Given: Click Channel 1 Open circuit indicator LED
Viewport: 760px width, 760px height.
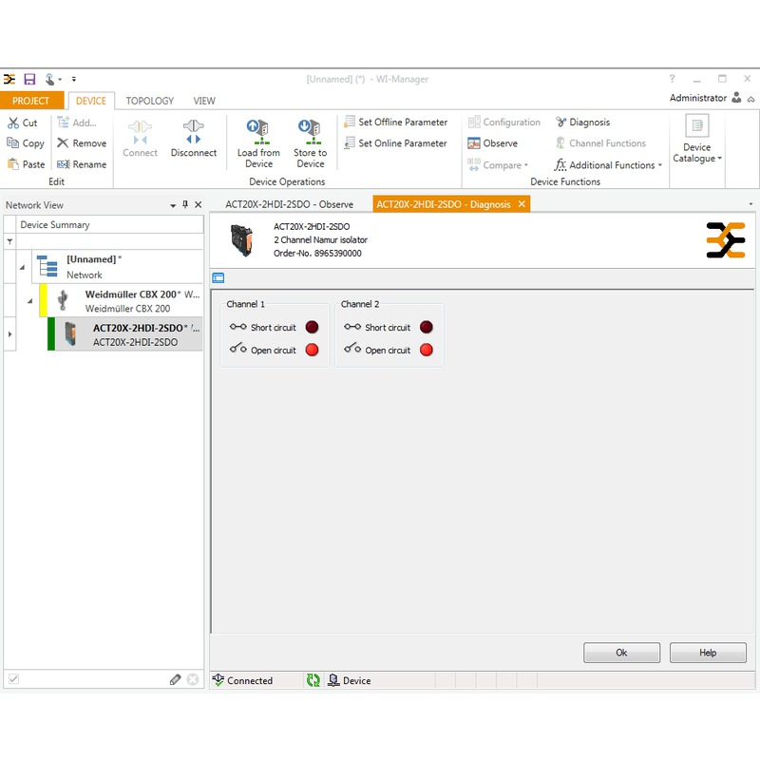Looking at the screenshot, I should click(x=313, y=350).
